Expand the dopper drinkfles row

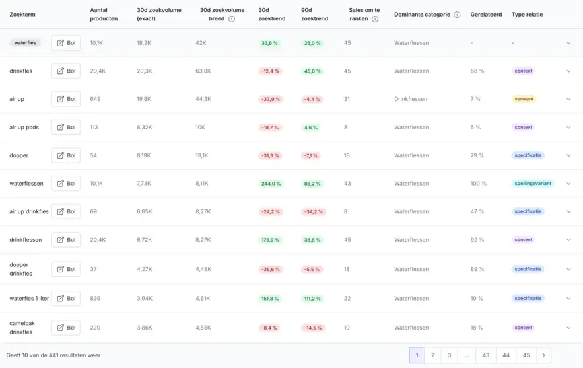click(x=568, y=269)
